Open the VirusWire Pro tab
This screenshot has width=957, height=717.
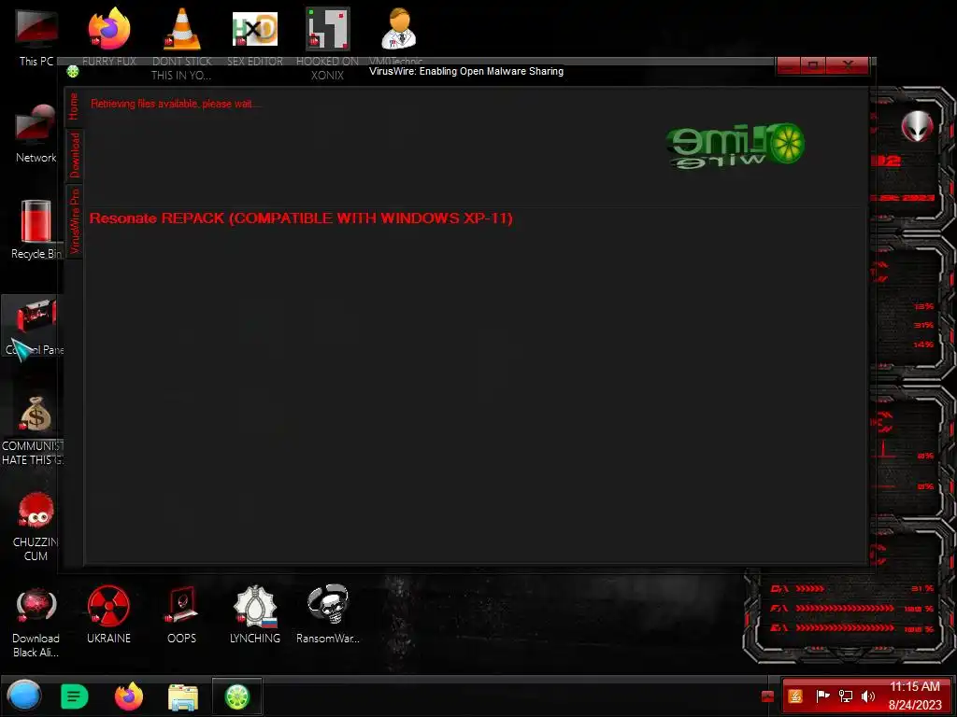coord(74,221)
